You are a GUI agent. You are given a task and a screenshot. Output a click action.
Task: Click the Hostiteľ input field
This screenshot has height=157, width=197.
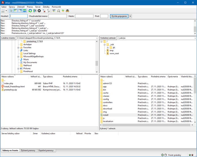point(19,16)
